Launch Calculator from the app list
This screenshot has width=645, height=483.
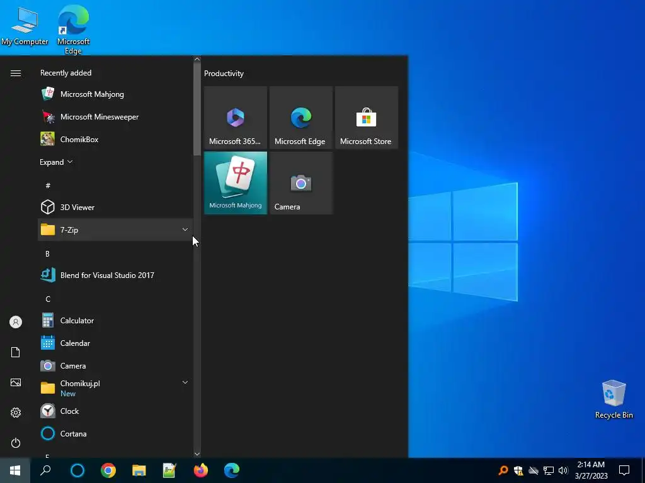point(115,320)
